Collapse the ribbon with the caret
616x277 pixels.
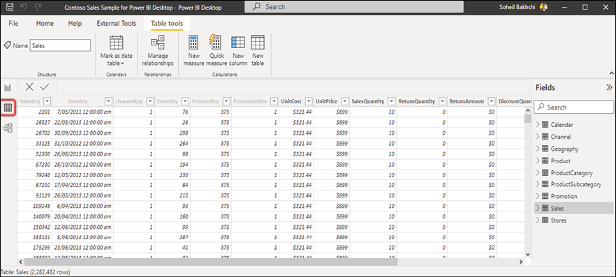click(x=611, y=73)
